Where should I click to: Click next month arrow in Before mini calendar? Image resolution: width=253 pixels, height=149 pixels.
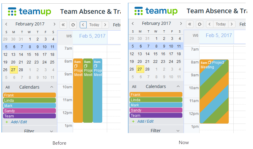click(54, 24)
